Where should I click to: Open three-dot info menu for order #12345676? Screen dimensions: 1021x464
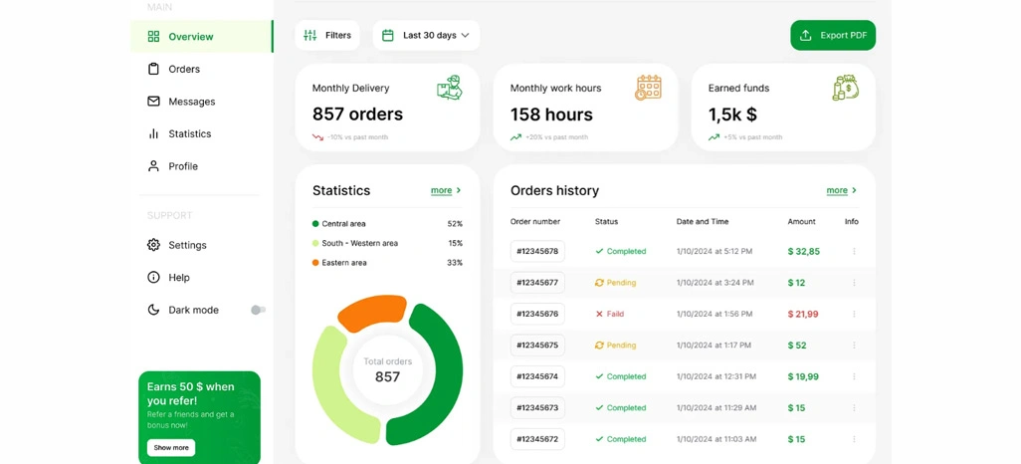coord(854,314)
